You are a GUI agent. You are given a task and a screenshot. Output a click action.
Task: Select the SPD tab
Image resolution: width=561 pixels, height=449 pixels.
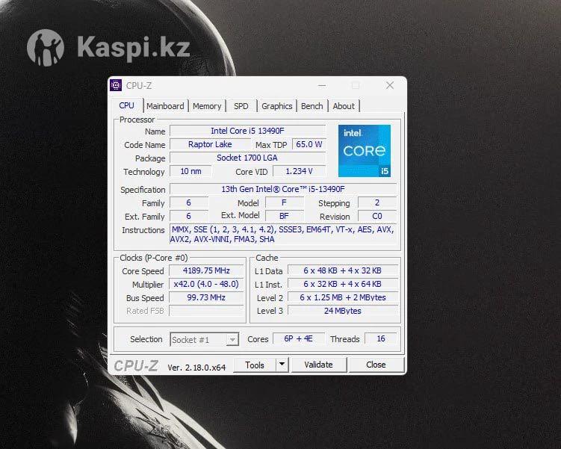coord(241,106)
